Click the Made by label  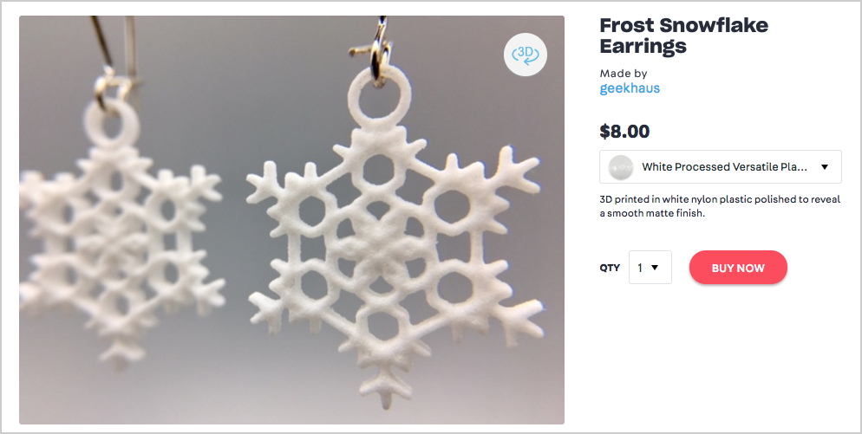624,73
